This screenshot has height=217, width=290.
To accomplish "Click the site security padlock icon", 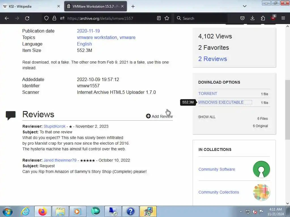I will click(x=54, y=18).
